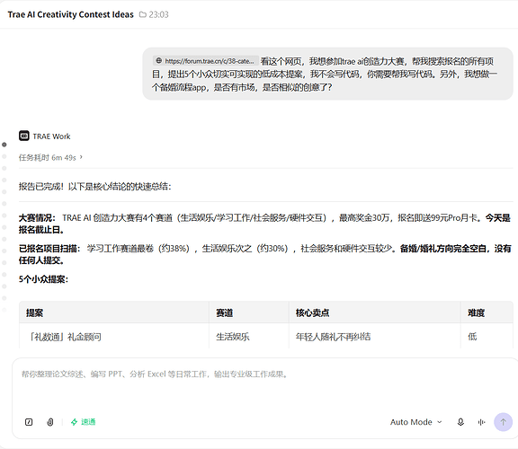Start voice input with the microphone icon
Screen dimensions: 518x449
click(x=460, y=422)
